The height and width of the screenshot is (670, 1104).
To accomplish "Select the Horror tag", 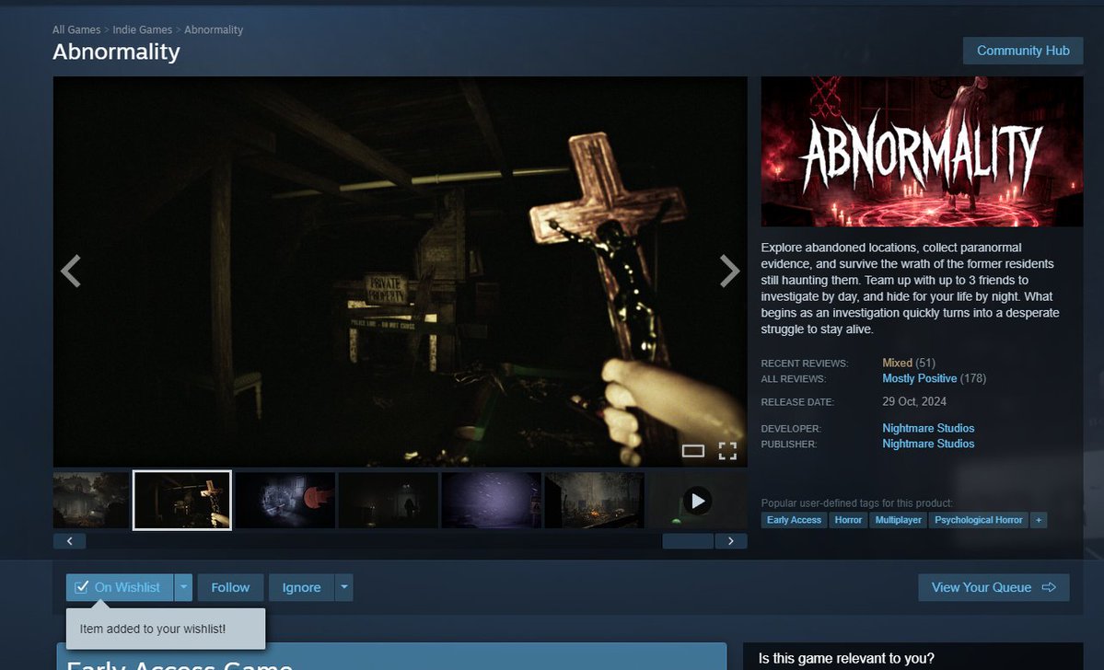I will (x=848, y=520).
